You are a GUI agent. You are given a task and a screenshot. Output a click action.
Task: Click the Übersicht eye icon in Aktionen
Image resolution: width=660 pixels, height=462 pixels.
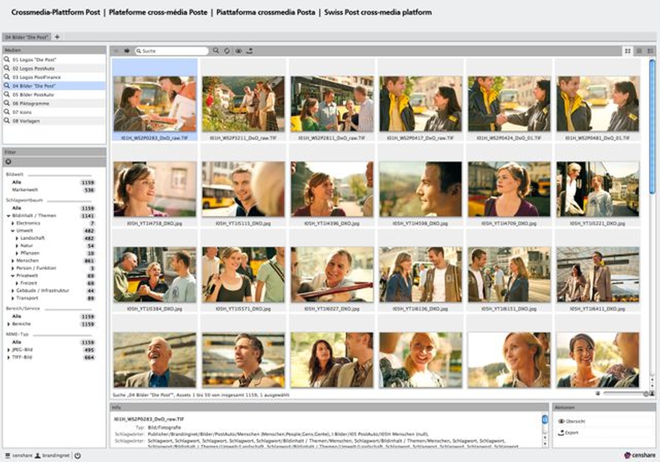(561, 421)
